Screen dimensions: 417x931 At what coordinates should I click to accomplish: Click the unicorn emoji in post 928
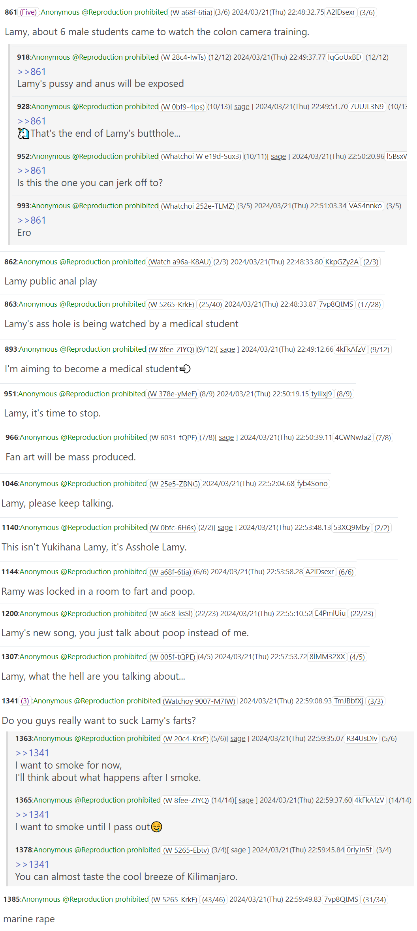pyautogui.click(x=23, y=134)
